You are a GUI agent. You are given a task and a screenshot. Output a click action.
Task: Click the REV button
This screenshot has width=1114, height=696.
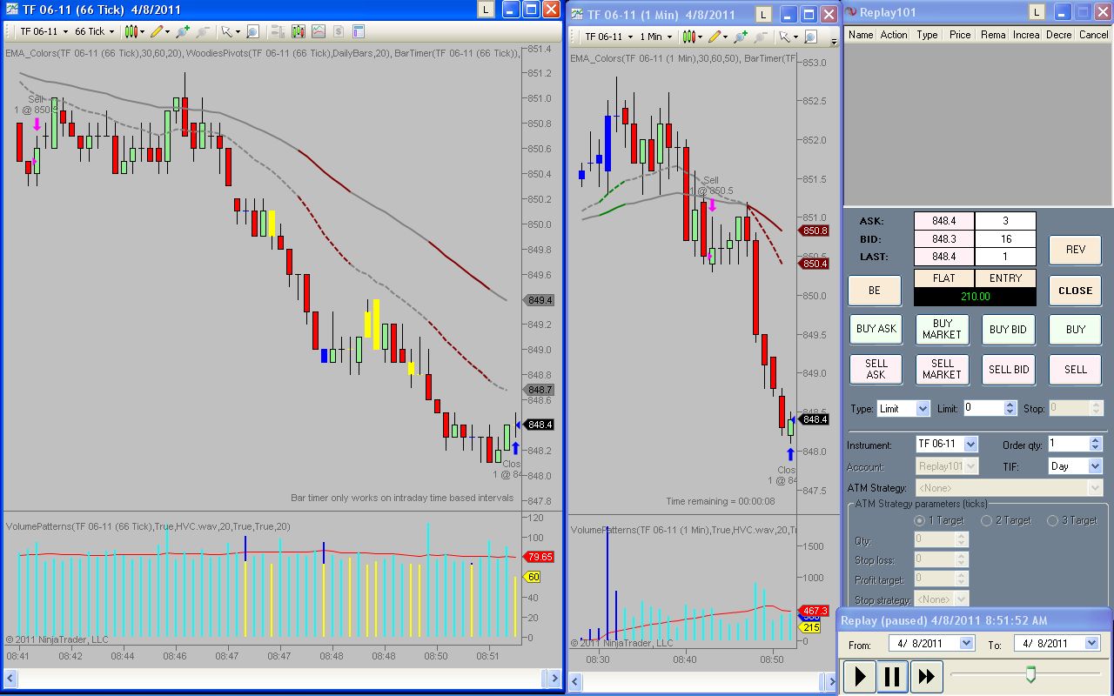[1076, 250]
